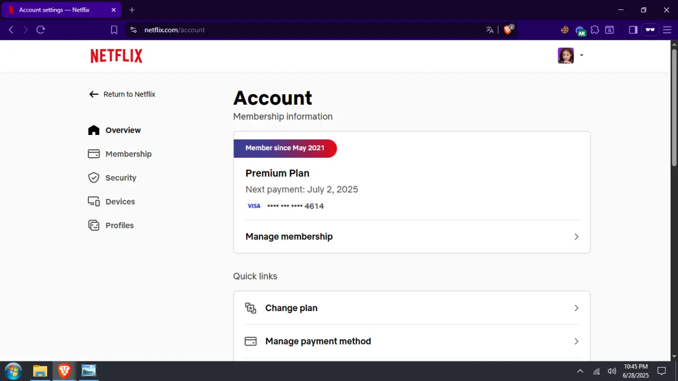Click the Security shield icon
The width and height of the screenshot is (678, 381).
click(94, 178)
